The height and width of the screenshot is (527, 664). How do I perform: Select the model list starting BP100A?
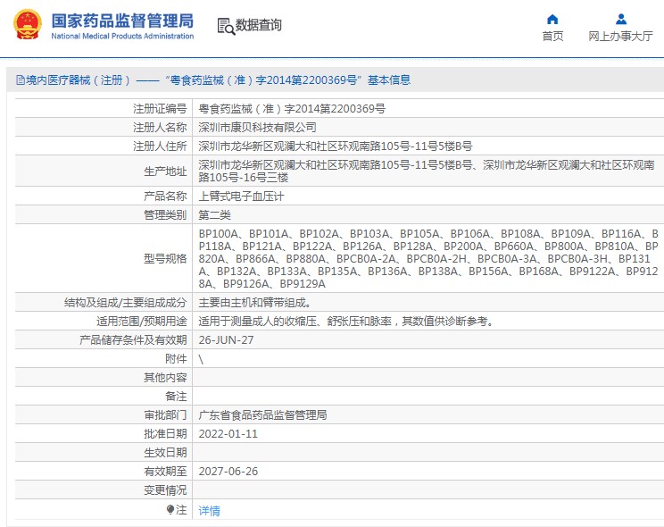pos(428,259)
